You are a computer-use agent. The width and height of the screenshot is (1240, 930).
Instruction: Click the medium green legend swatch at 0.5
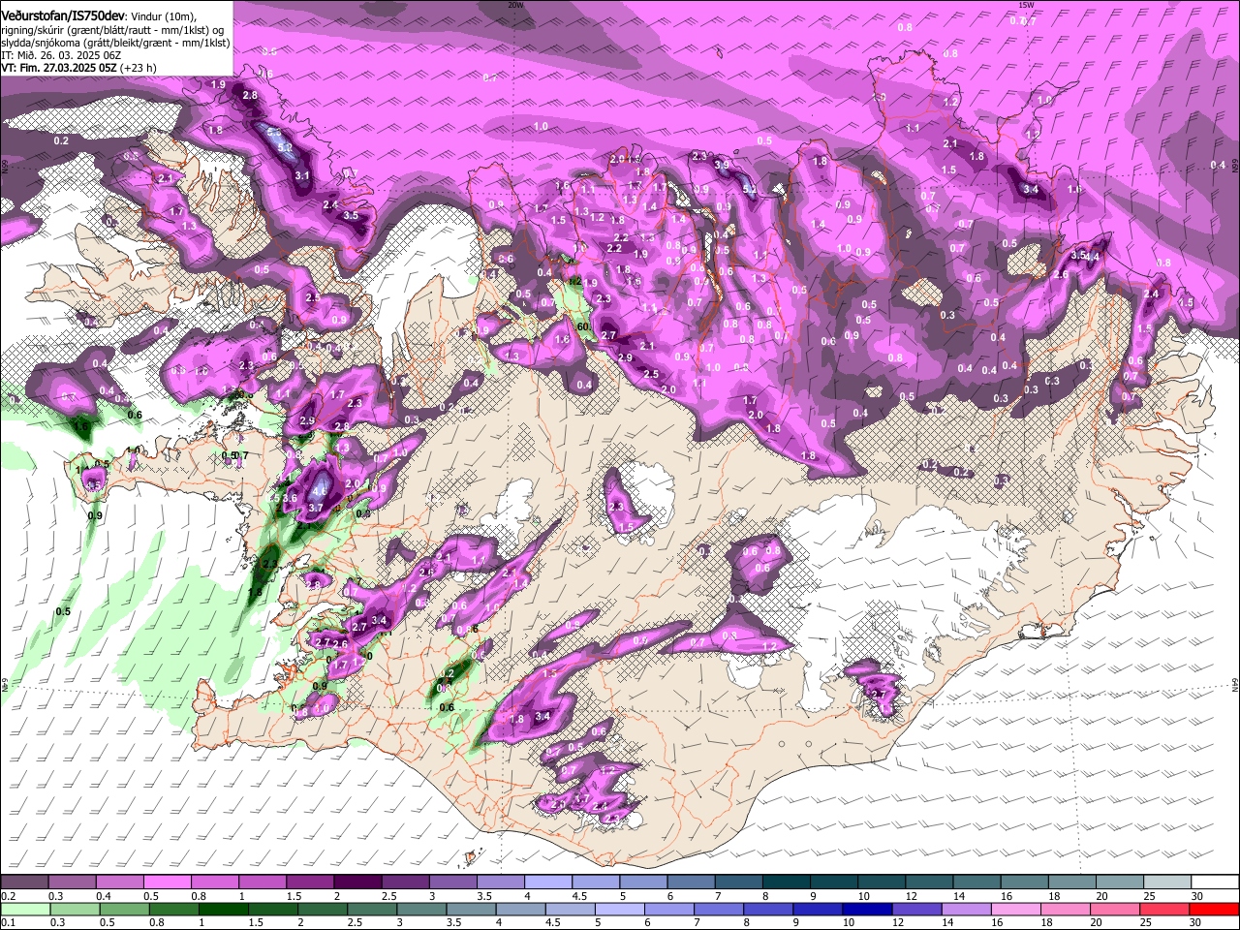124,909
